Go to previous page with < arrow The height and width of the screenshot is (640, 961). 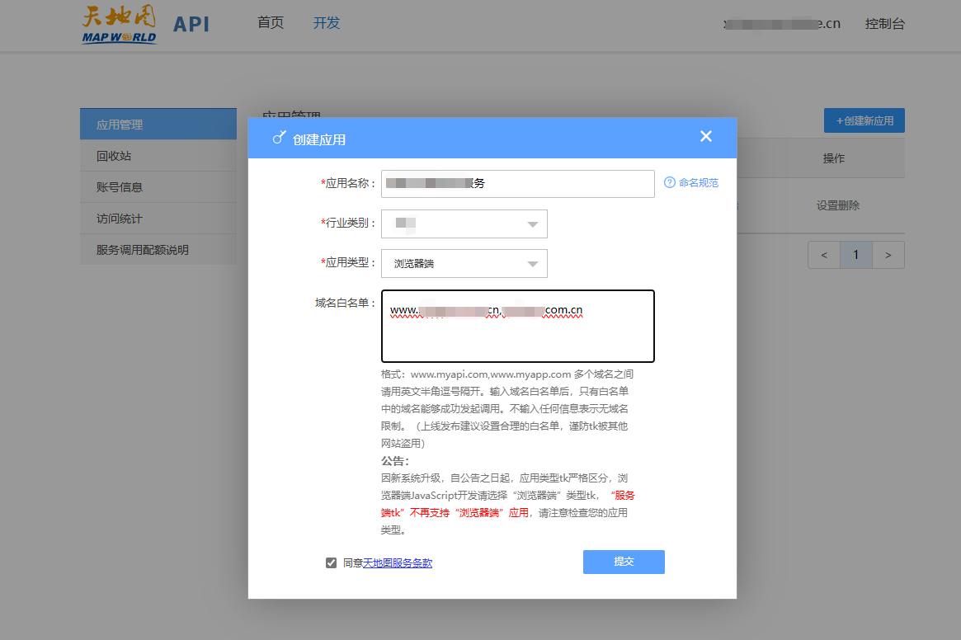[x=824, y=255]
